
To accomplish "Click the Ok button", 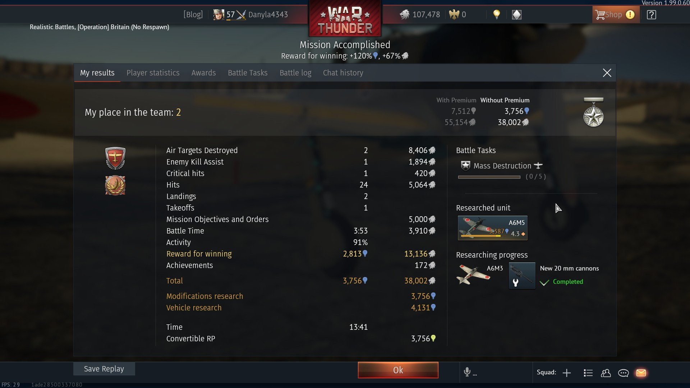I will pyautogui.click(x=398, y=370).
